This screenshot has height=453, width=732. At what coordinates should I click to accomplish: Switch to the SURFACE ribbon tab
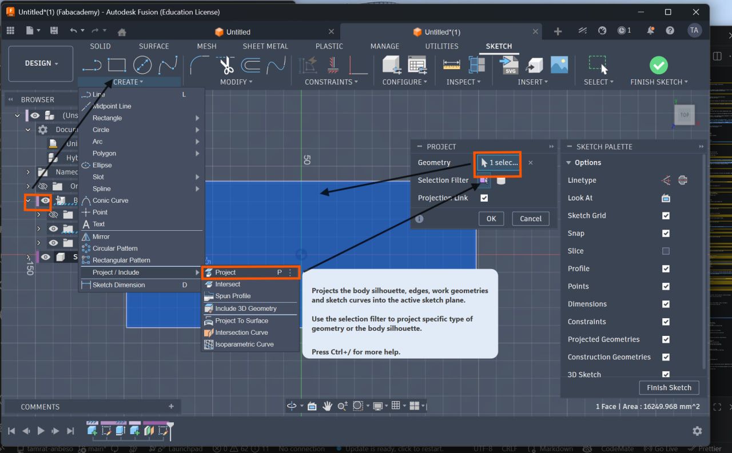point(154,46)
